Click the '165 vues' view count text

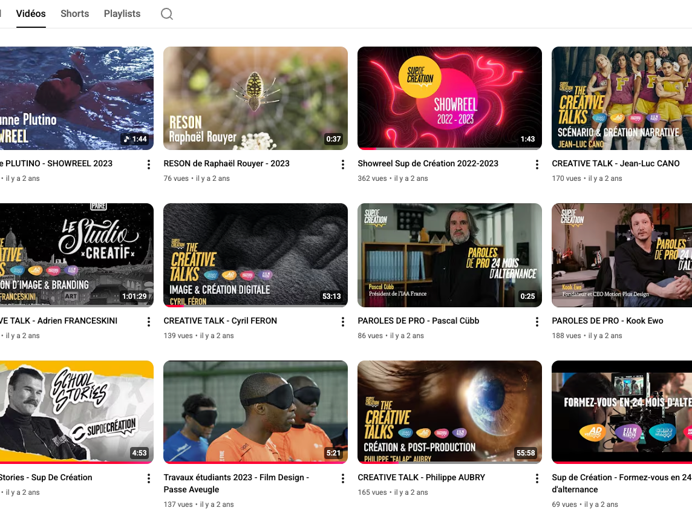[x=373, y=492]
